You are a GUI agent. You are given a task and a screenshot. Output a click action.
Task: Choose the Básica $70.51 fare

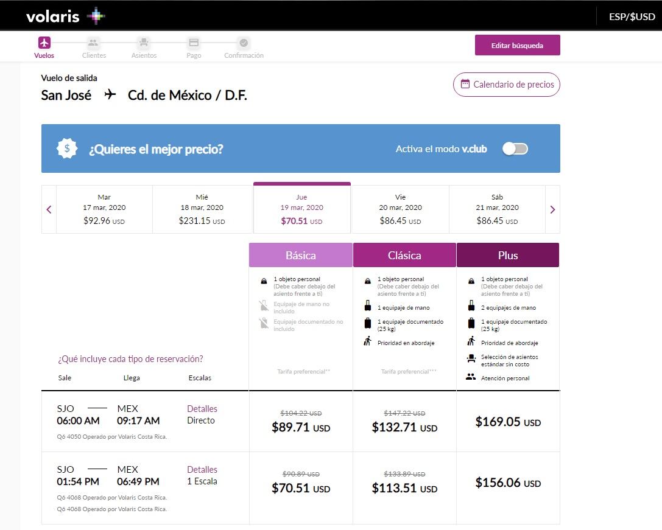[x=301, y=488]
